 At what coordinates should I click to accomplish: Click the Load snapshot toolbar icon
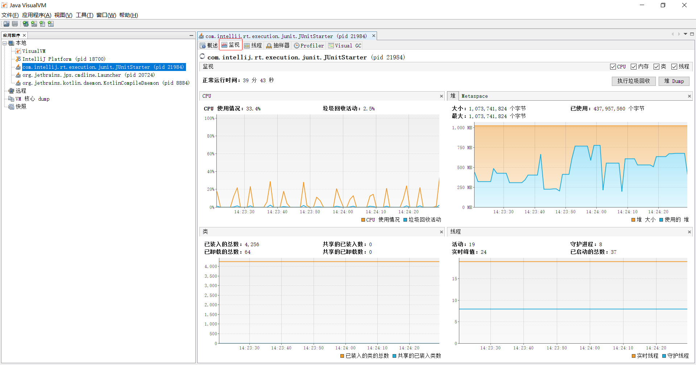point(7,24)
